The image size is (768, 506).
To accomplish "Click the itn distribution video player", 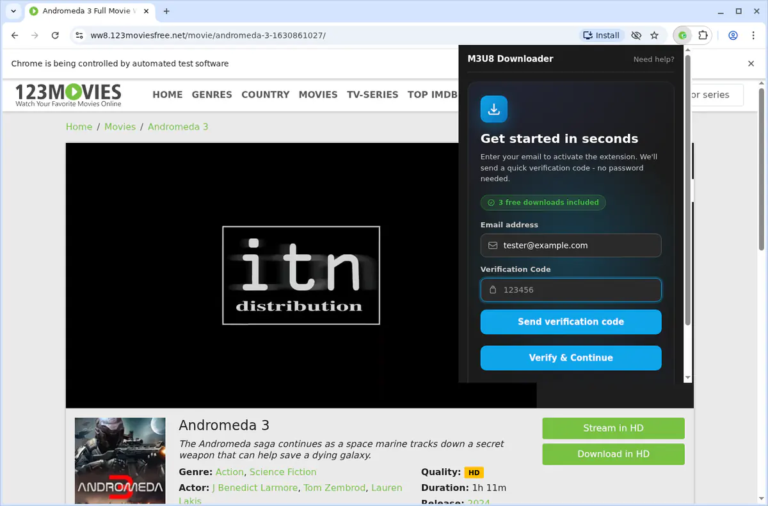I will 301,275.
